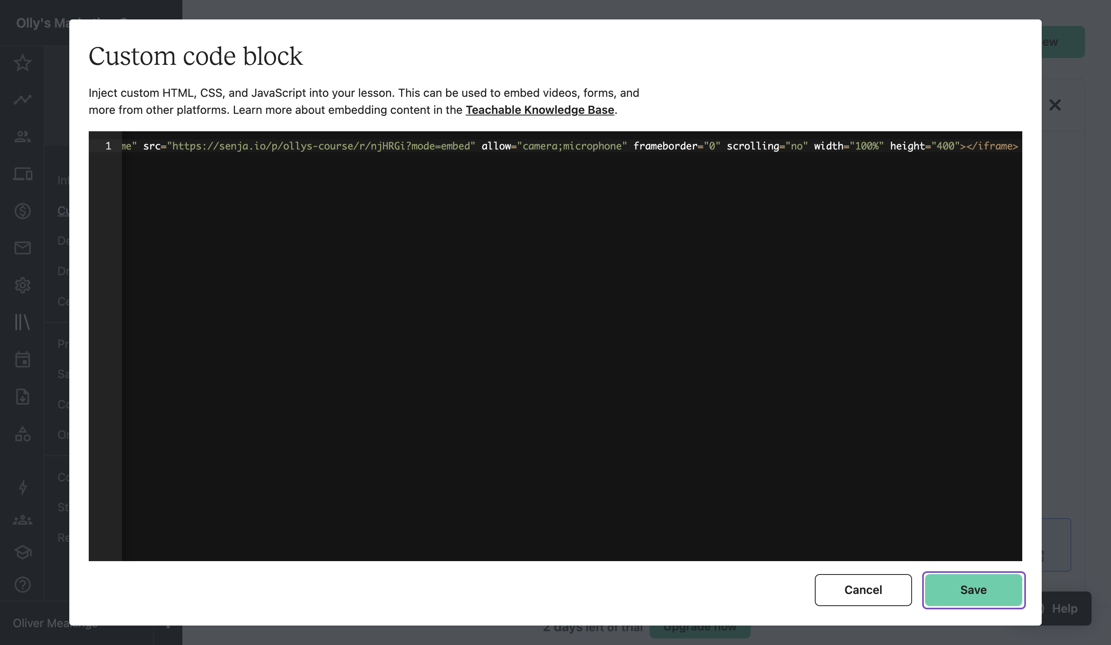
Task: Open the digital downloads file icon
Action: pos(22,396)
